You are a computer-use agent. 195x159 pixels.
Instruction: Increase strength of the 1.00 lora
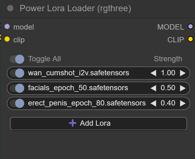tap(183, 73)
